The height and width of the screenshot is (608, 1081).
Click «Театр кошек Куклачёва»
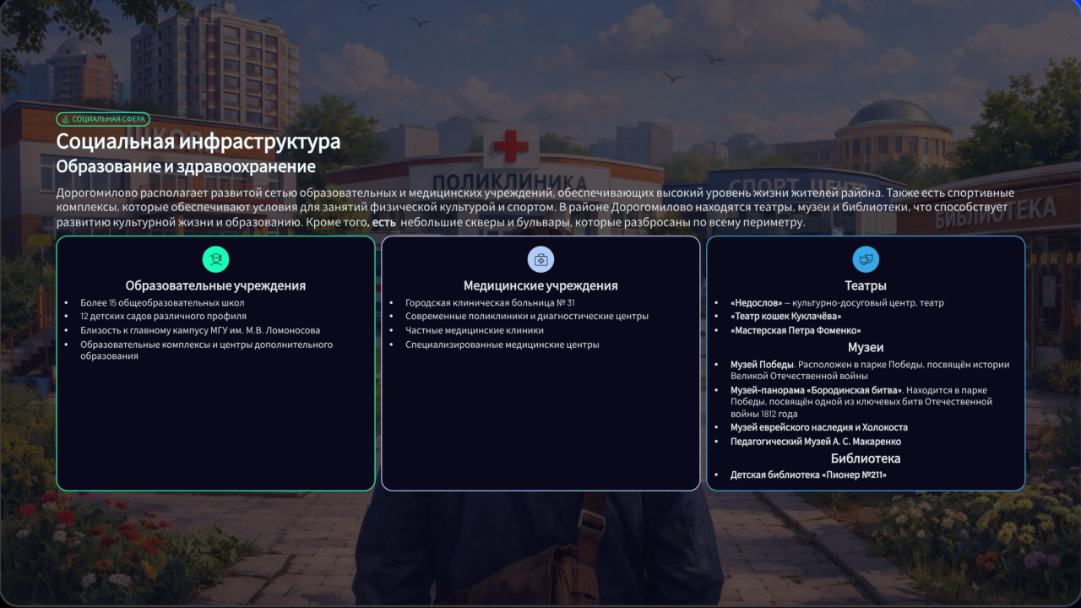click(x=785, y=316)
